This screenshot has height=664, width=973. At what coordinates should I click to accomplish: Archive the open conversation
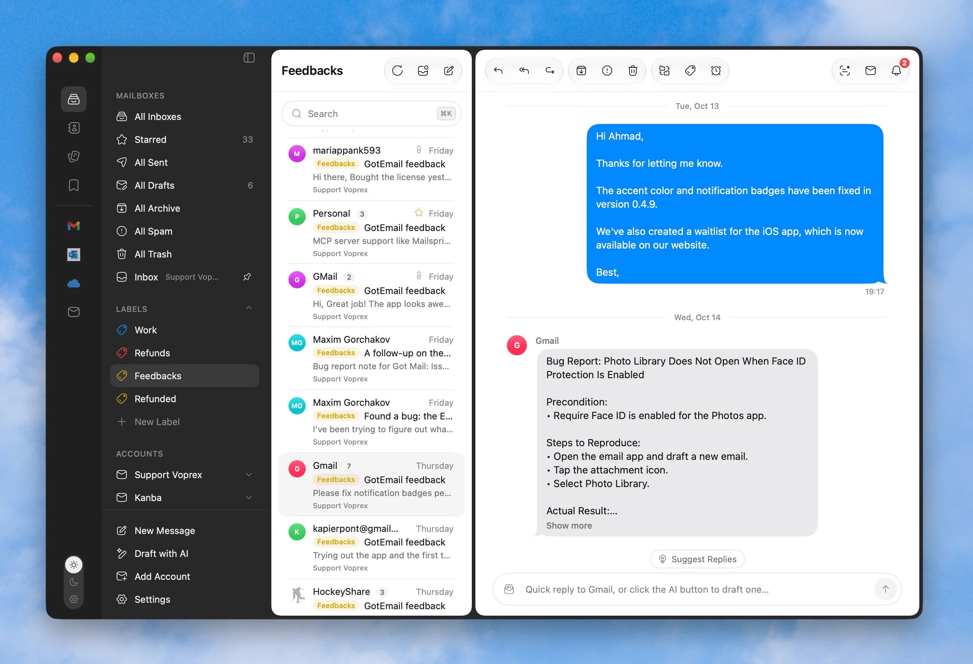[x=581, y=71]
